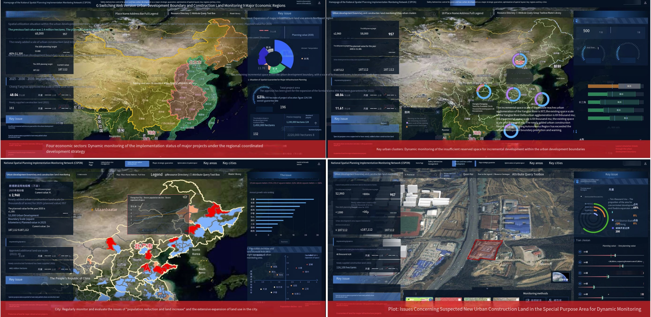
Task: Click the user profile icon on the CSPON navigation bar
Action: [x=645, y=163]
